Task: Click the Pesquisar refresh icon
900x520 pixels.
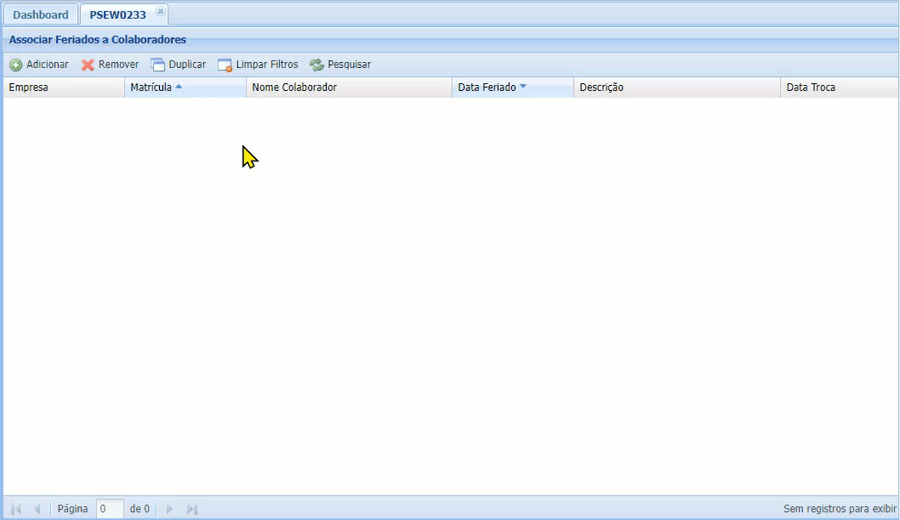Action: click(x=317, y=65)
